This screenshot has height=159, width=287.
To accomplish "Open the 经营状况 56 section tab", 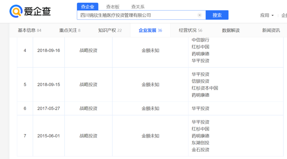I will [x=191, y=30].
